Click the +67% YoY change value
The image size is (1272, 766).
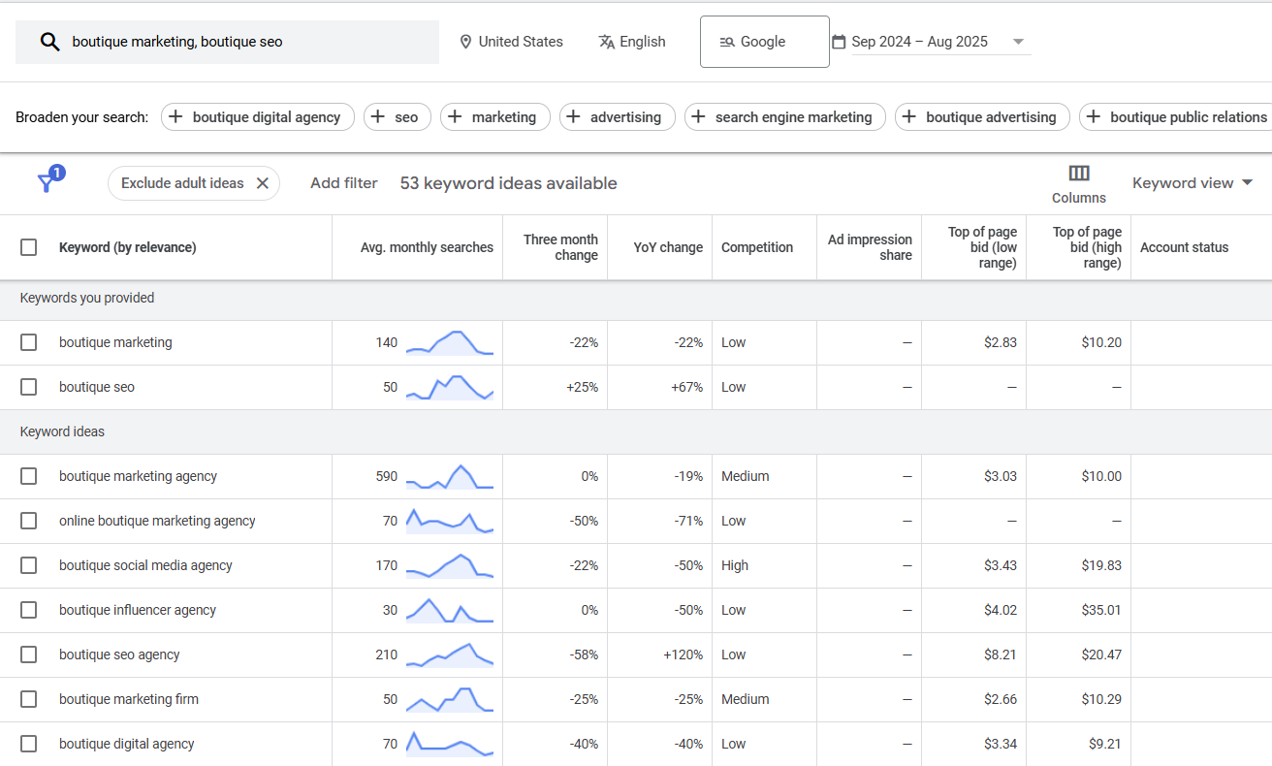click(x=686, y=387)
